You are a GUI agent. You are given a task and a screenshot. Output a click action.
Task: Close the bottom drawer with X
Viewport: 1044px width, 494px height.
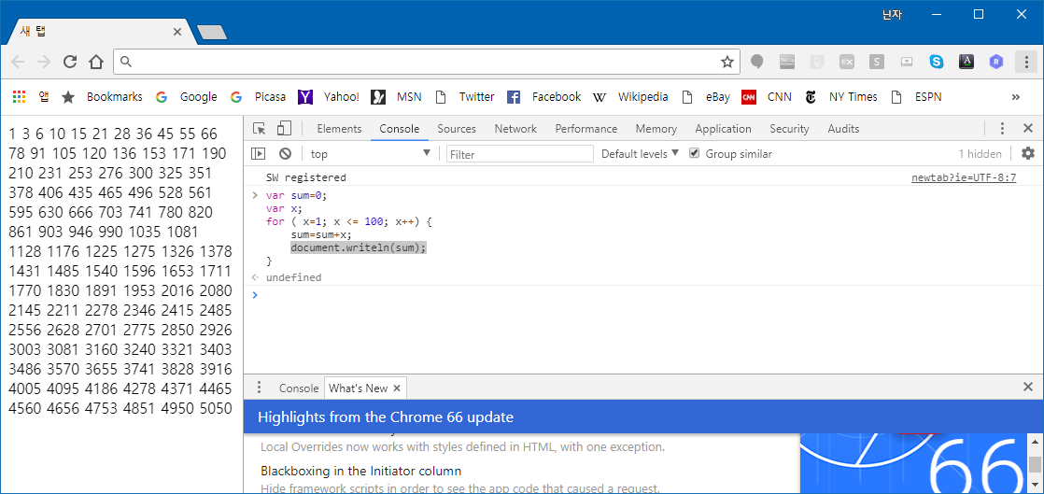point(1028,388)
